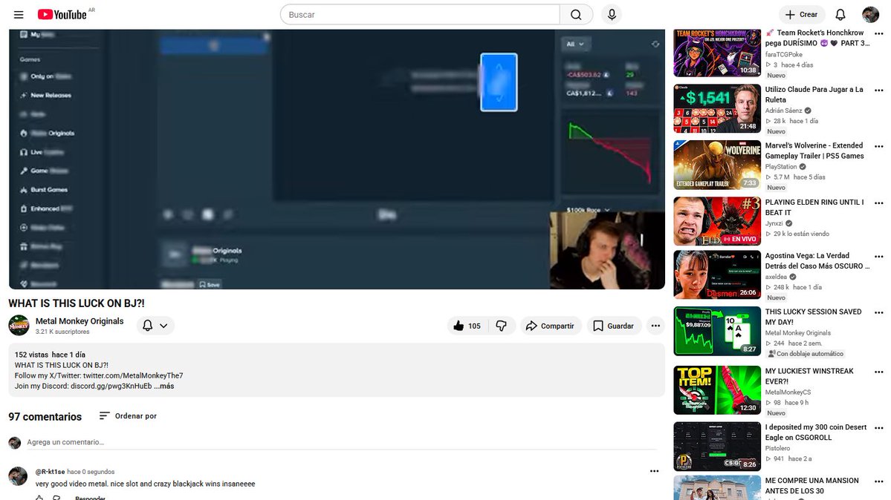891x500 pixels.
Task: Open Metal Monkey Originals channel name
Action: (80, 321)
